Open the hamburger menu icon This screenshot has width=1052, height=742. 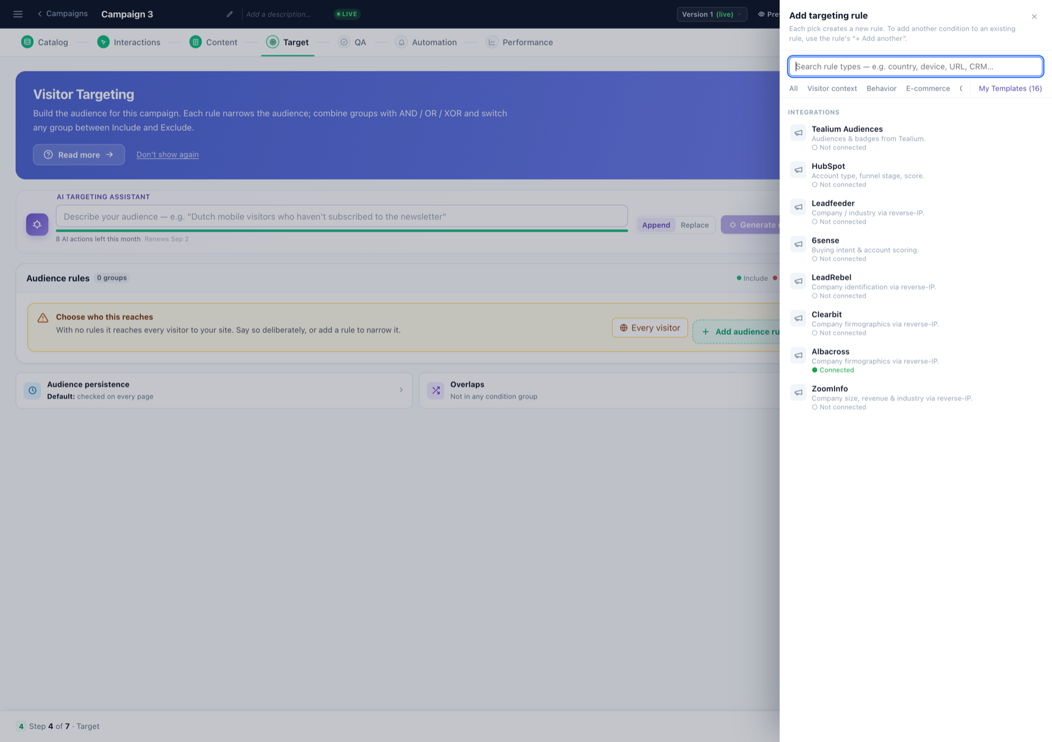(x=18, y=14)
